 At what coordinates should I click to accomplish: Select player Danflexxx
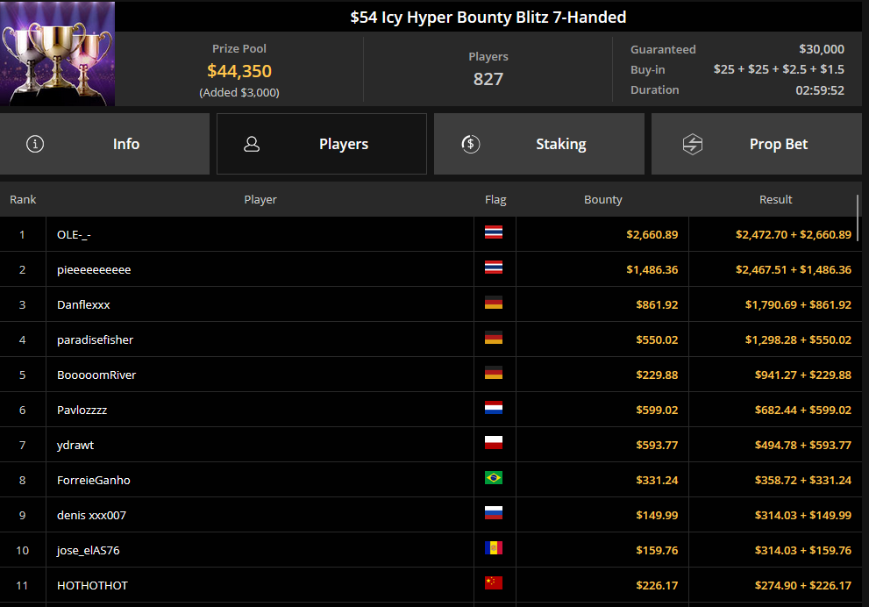[83, 305]
